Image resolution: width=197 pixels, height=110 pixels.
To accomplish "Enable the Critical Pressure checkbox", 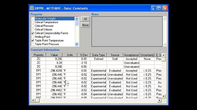I will pos(33,26).
